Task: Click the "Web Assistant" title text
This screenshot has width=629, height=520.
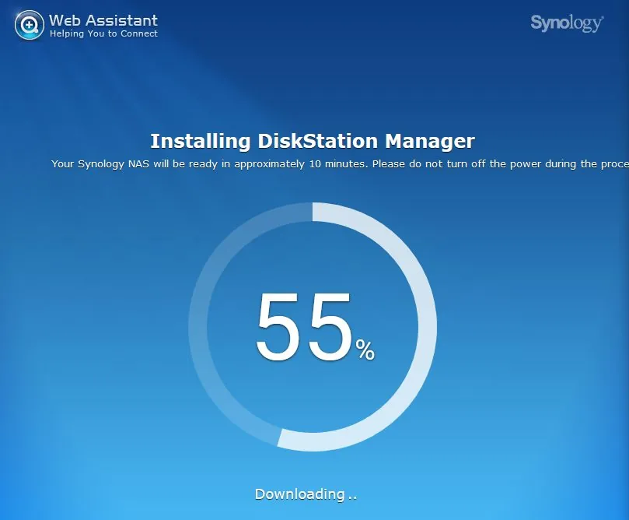Action: point(103,20)
